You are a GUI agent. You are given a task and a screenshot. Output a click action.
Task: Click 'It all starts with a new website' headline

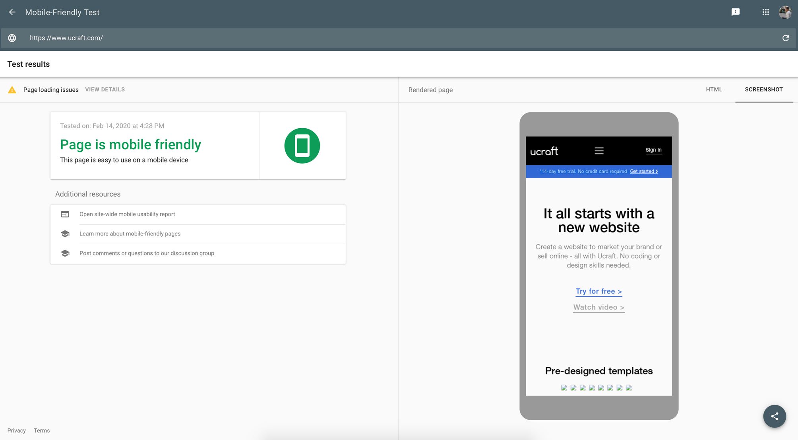[x=598, y=220]
